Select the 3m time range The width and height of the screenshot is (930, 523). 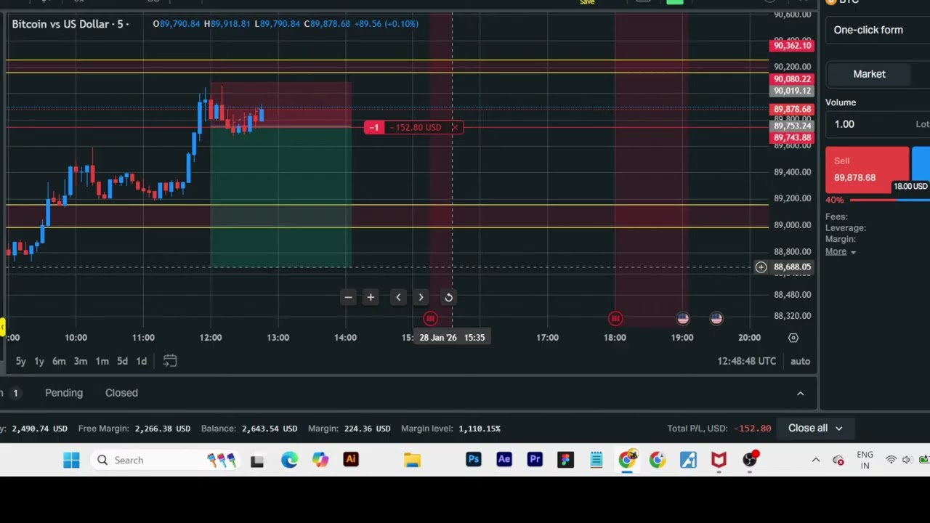(x=81, y=361)
